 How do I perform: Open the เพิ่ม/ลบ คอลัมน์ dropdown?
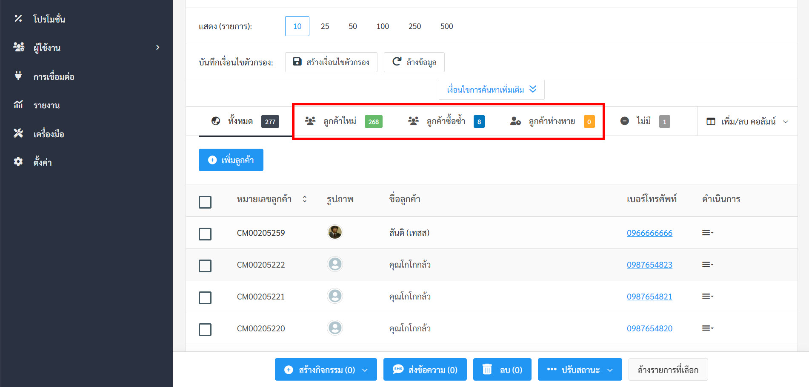[x=747, y=121]
